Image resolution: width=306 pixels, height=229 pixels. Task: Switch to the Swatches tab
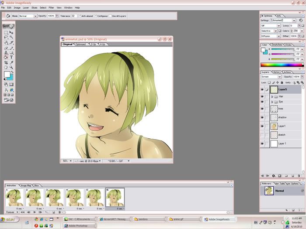click(277, 45)
